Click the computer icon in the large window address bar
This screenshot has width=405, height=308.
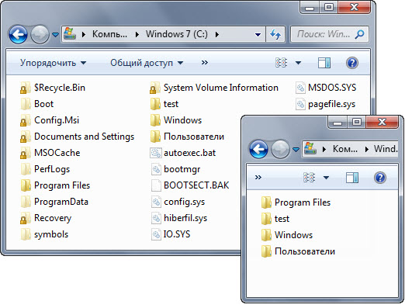pyautogui.click(x=70, y=33)
